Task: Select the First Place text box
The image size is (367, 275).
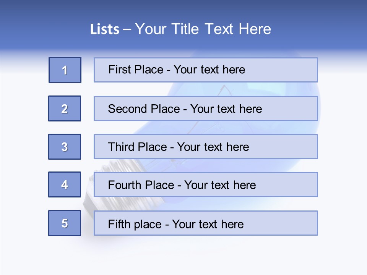Action: [x=206, y=70]
